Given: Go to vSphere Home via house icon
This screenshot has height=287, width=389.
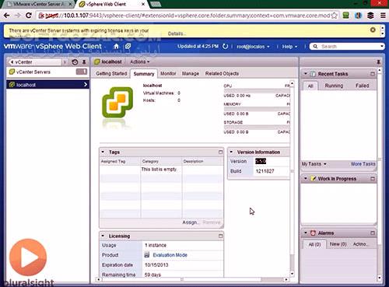Looking at the screenshot, I should 116,47.
